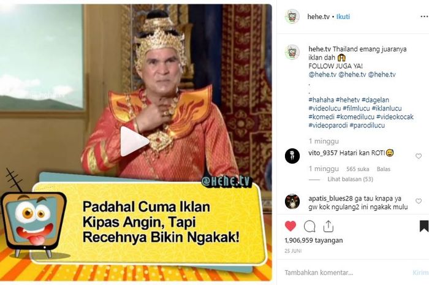Viewport: 429px width, 285px height.
Task: Like vito_9357's comment heart
Action: tap(419, 156)
